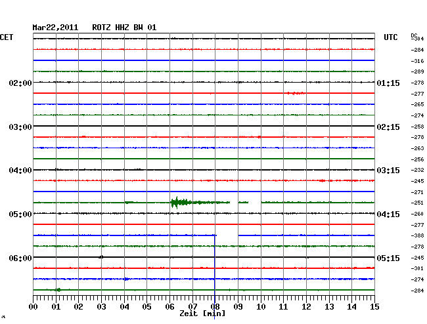Click minute tick label 09
The image size is (427, 324).
click(x=238, y=307)
